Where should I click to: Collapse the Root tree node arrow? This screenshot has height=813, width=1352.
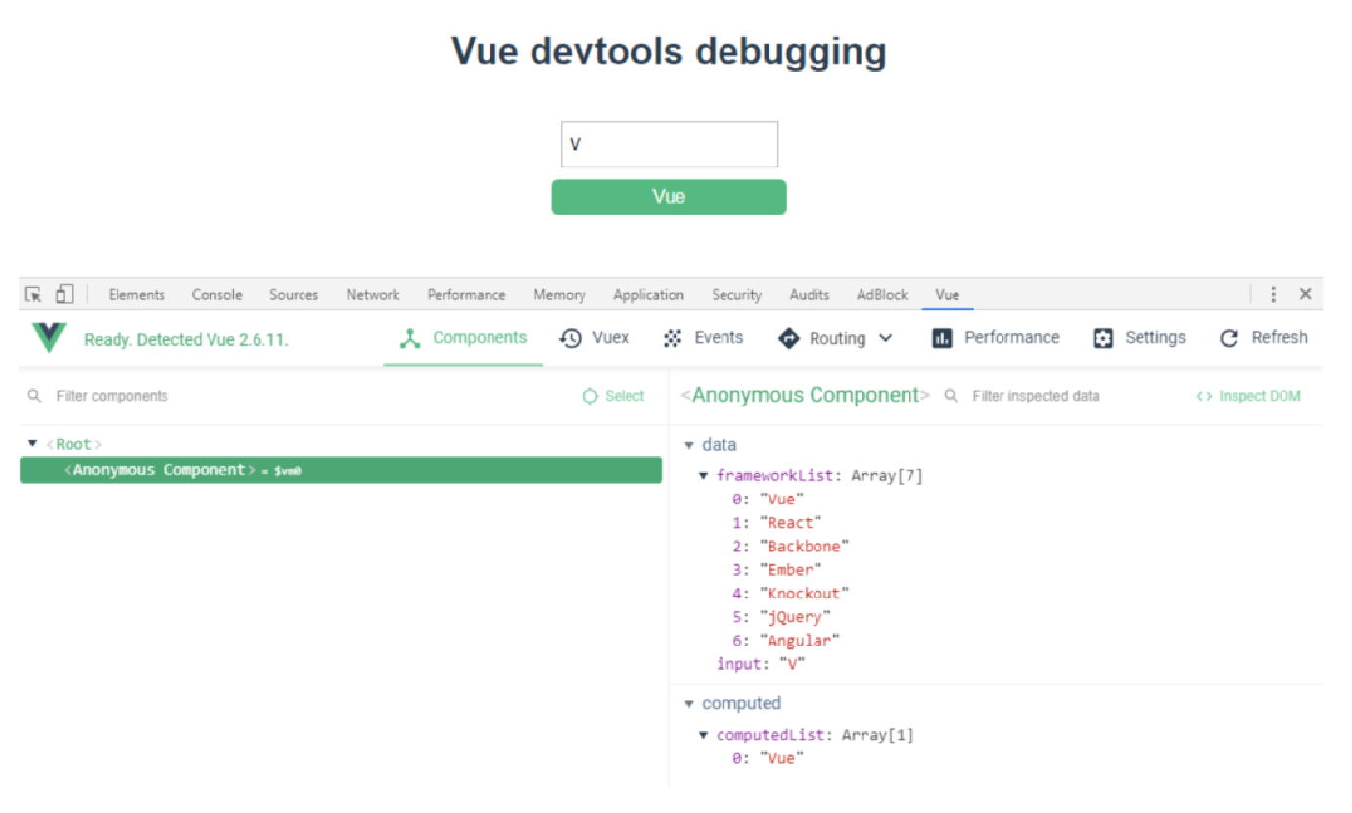coord(33,444)
